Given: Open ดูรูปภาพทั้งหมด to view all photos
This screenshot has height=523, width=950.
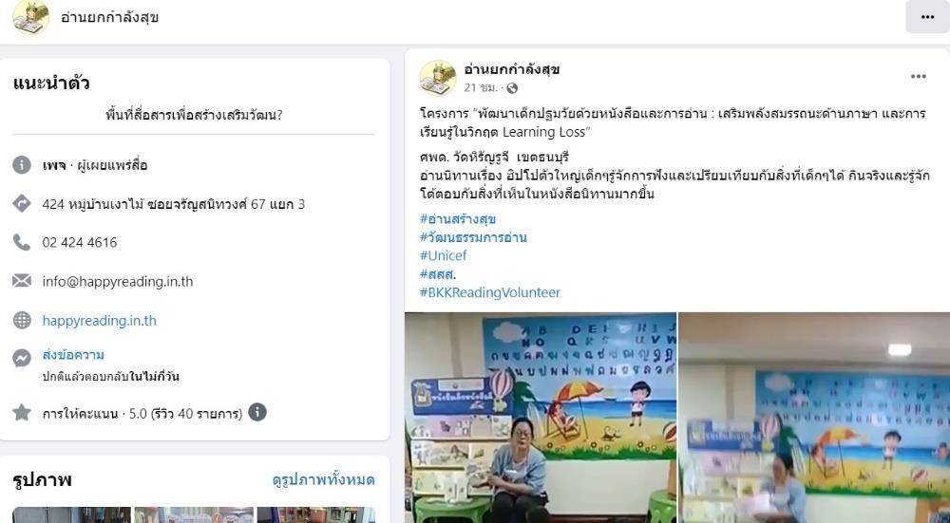Looking at the screenshot, I should click(324, 480).
